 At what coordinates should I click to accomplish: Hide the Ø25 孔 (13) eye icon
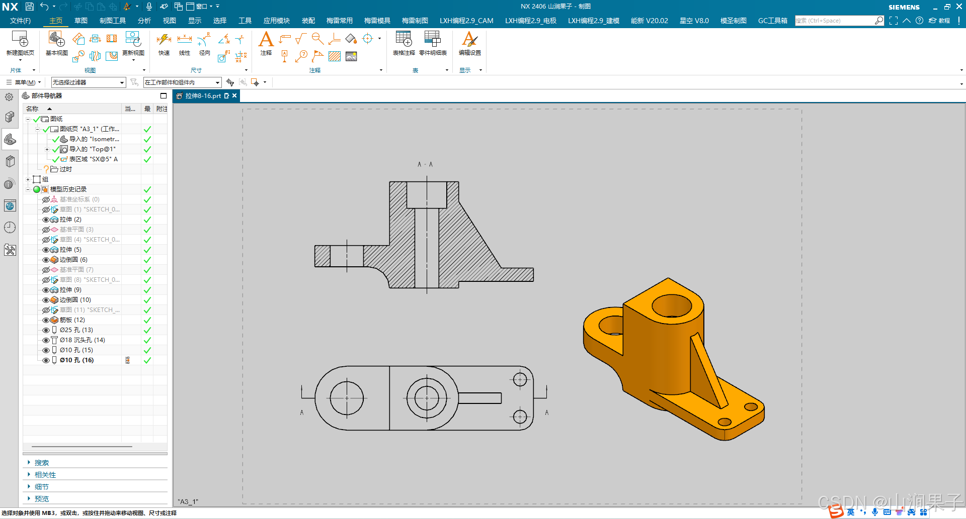[46, 330]
